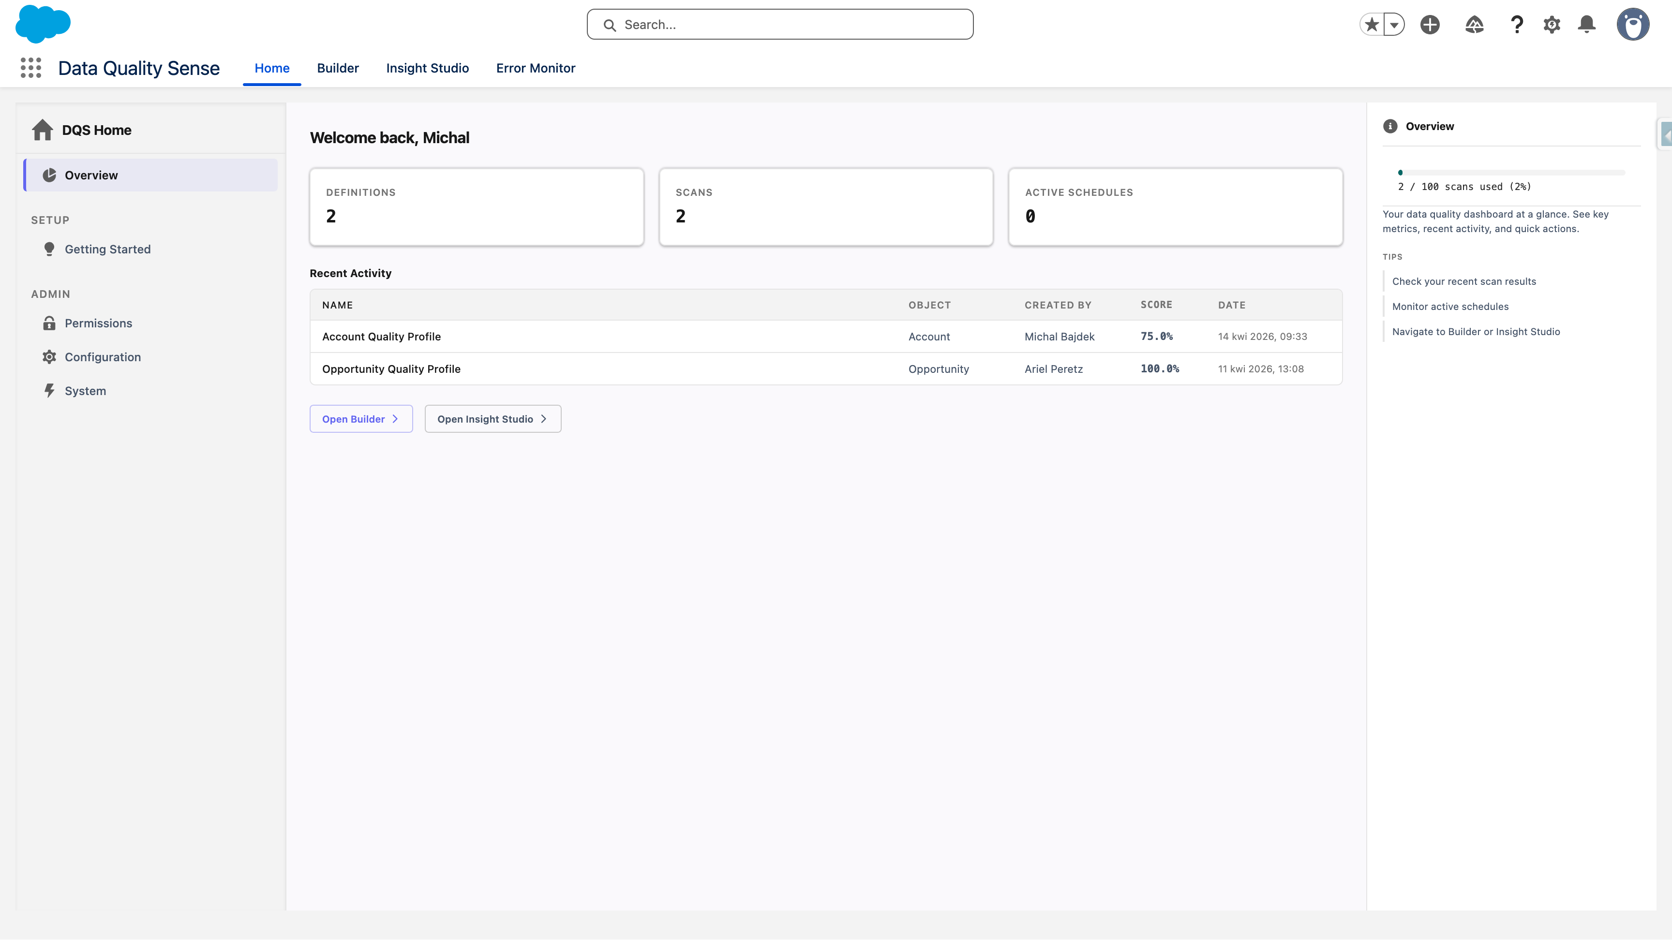1672x940 pixels.
Task: Click the Open Builder button
Action: (x=361, y=419)
